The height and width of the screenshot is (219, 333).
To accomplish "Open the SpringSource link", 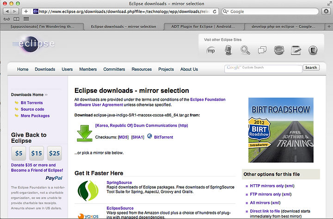I will 119,182.
